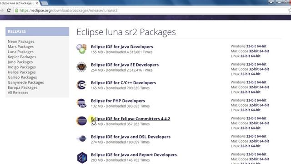291x164 pixels.
Task: Open Eclipse IDE for Java and Report Developers link
Action: coord(134,155)
